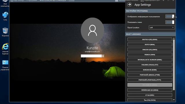The image size is (185, 104).
Task: Select Português (Brasil) language
Action: coord(150,75)
